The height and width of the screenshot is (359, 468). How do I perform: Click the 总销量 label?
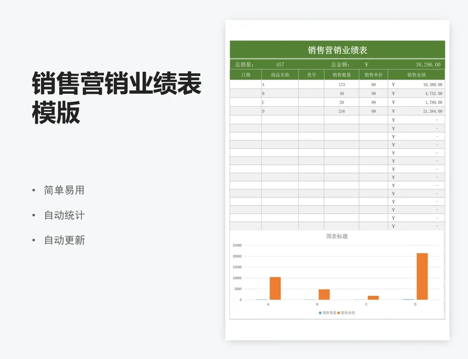click(x=244, y=64)
